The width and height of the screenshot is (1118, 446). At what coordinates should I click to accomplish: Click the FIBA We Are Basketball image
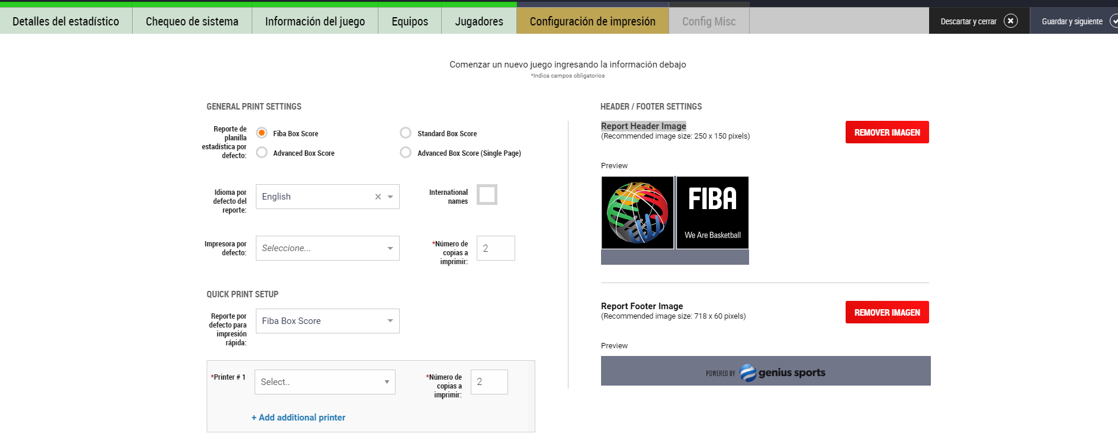pyautogui.click(x=712, y=213)
